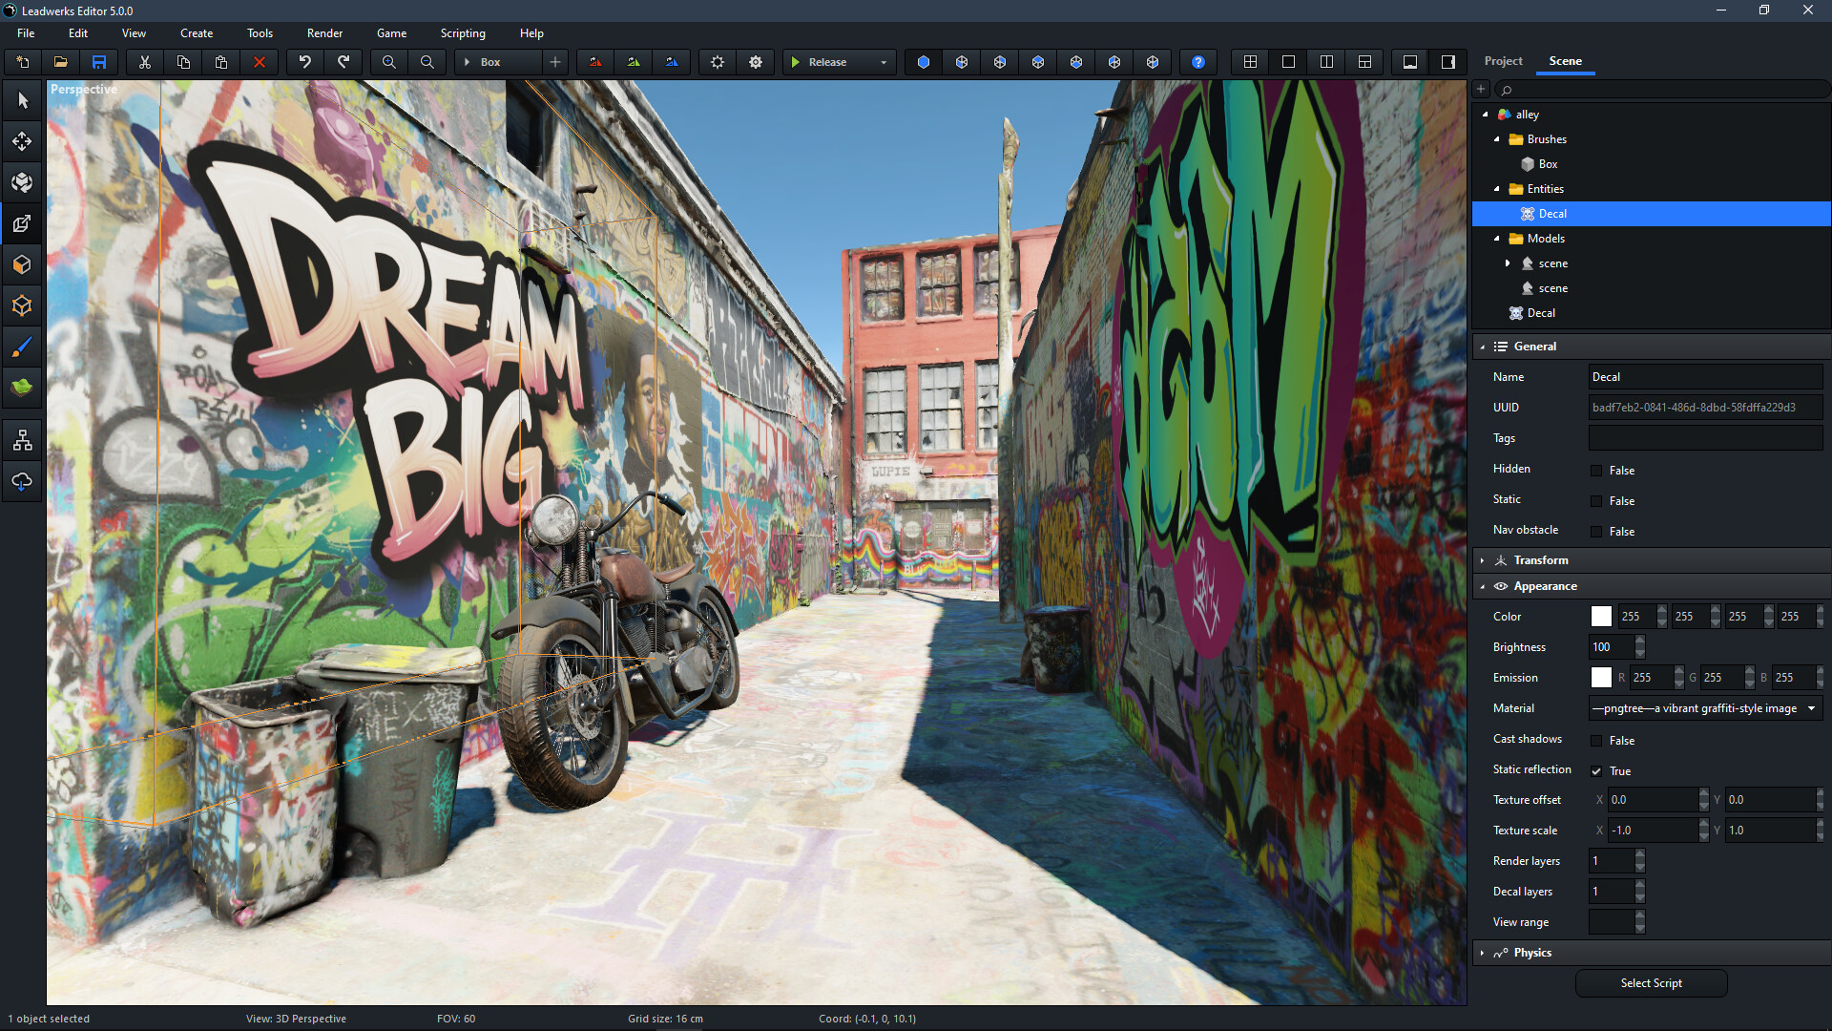This screenshot has width=1832, height=1031.
Task: Enable the Cast shadows checkbox
Action: click(x=1595, y=741)
